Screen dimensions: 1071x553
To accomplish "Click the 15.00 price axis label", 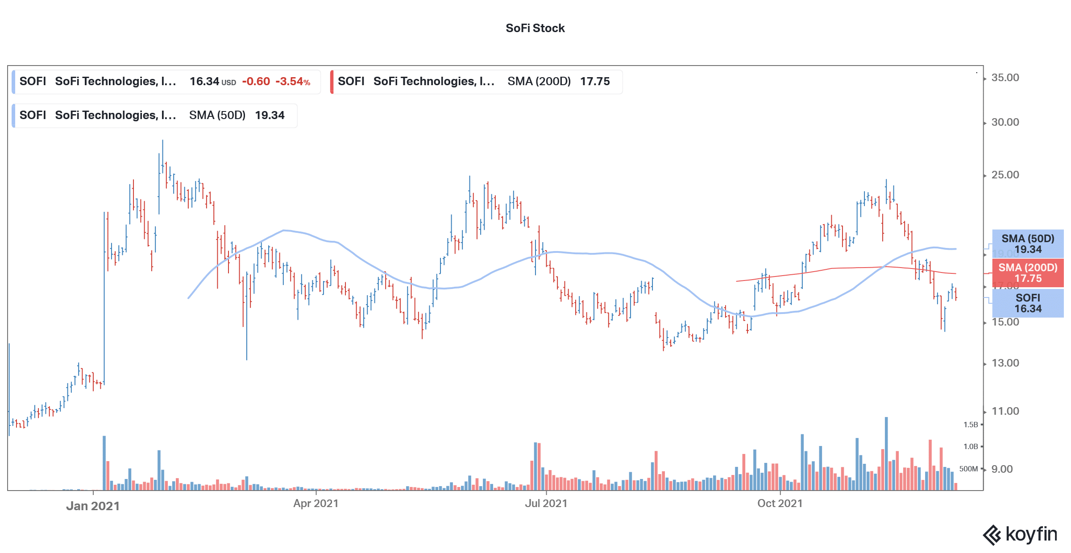I will [x=1005, y=322].
